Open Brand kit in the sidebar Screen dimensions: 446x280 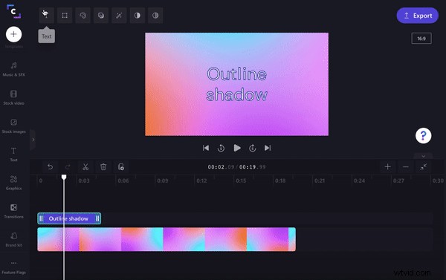pos(13,240)
